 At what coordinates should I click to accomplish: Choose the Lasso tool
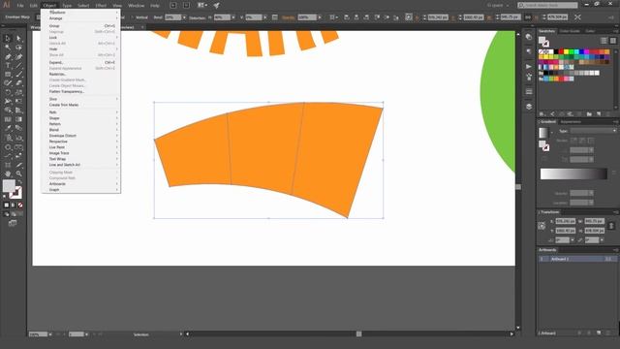coord(18,48)
